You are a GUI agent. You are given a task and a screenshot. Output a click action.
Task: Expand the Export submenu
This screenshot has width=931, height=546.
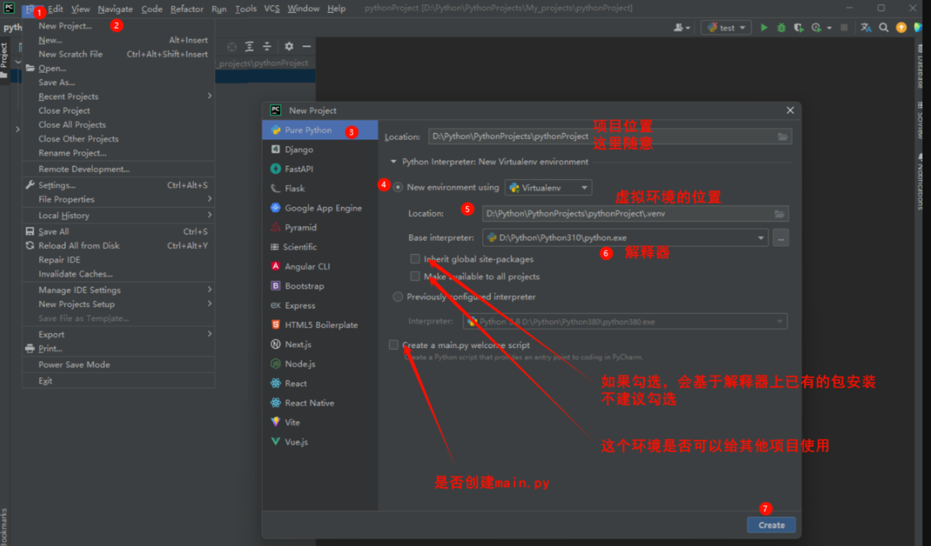pyautogui.click(x=119, y=334)
